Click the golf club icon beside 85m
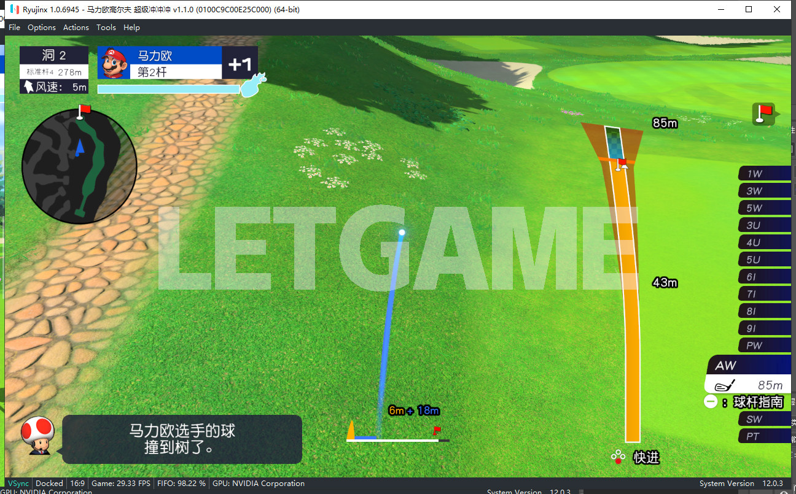Screen dimensions: 796x494 pos(725,385)
